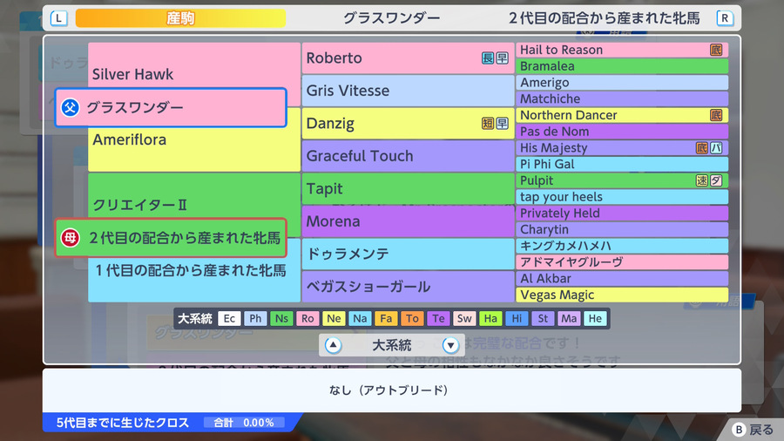The image size is (784, 441).
Task: Select the Pi Phi Gal ancestor row
Action: [622, 164]
